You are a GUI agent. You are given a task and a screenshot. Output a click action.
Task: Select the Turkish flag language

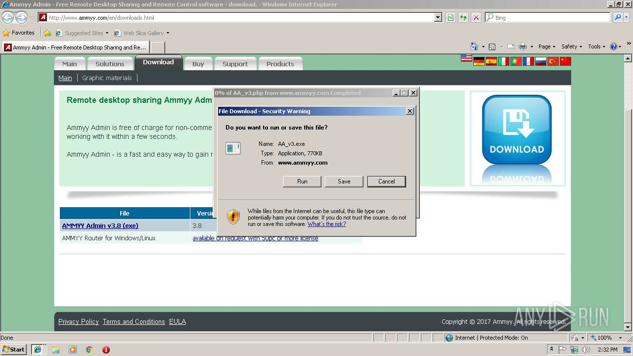(x=553, y=61)
